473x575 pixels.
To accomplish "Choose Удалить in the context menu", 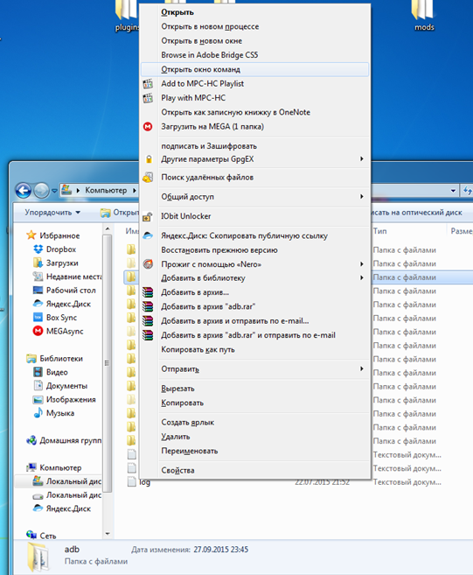I will (254, 437).
